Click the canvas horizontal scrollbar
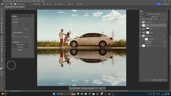Image resolution: width=171 pixels, height=96 pixels. pyautogui.click(x=99, y=91)
